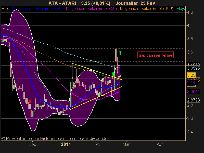Image resolution: width=204 pixels, height=153 pixels.
Task: Click the 'Fev' date axis label
Action: point(97,144)
